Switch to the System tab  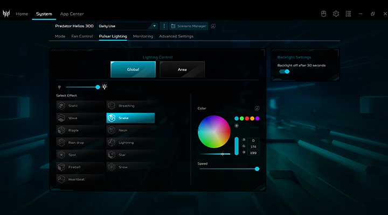[x=44, y=14]
